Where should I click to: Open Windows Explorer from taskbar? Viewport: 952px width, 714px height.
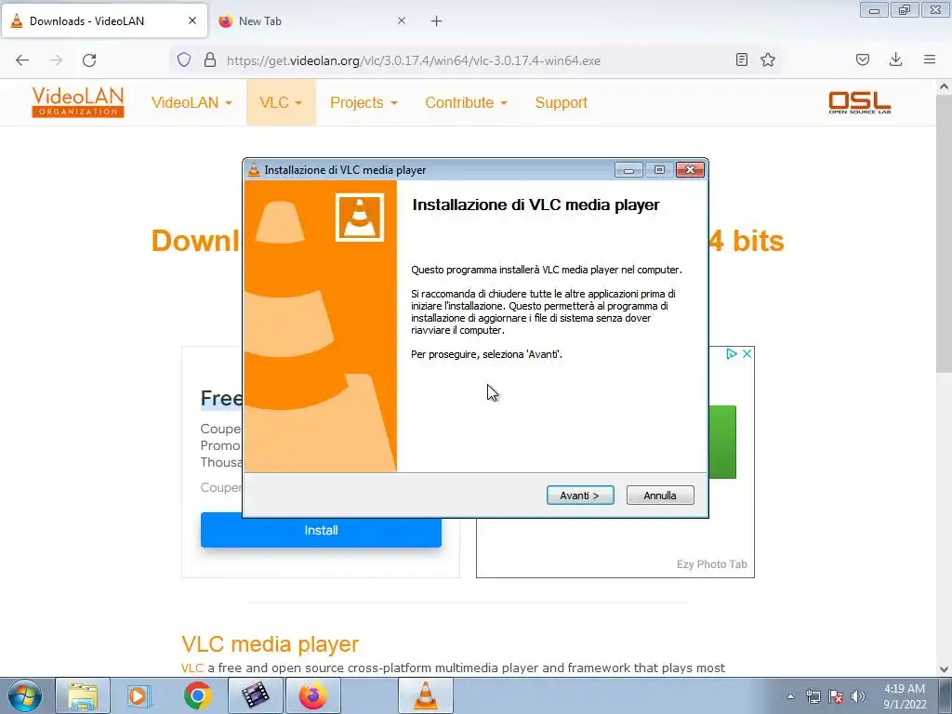(83, 695)
